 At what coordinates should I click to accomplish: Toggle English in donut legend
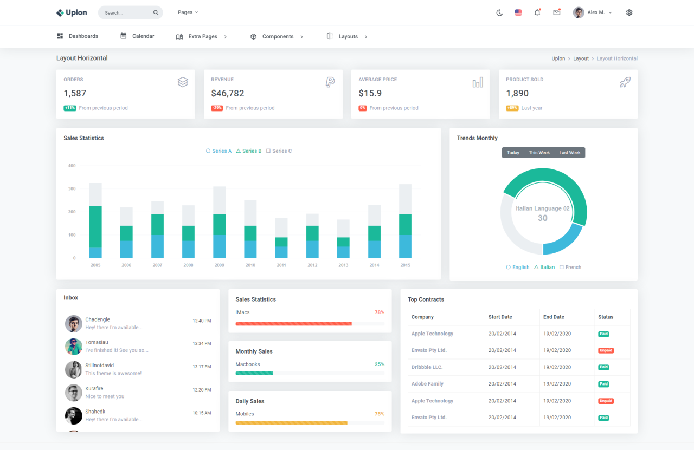point(518,267)
